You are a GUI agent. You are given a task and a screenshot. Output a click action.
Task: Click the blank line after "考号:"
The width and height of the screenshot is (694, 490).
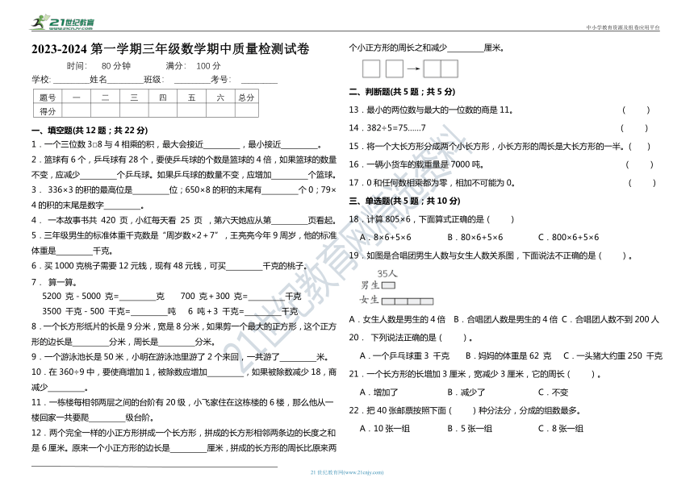click(259, 81)
